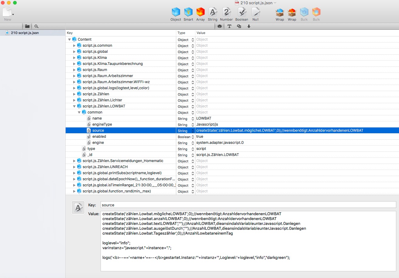Select script.js.Zählen.Servicemeldungen_Homematic row
The image size is (399, 278).
pyautogui.click(x=232, y=161)
